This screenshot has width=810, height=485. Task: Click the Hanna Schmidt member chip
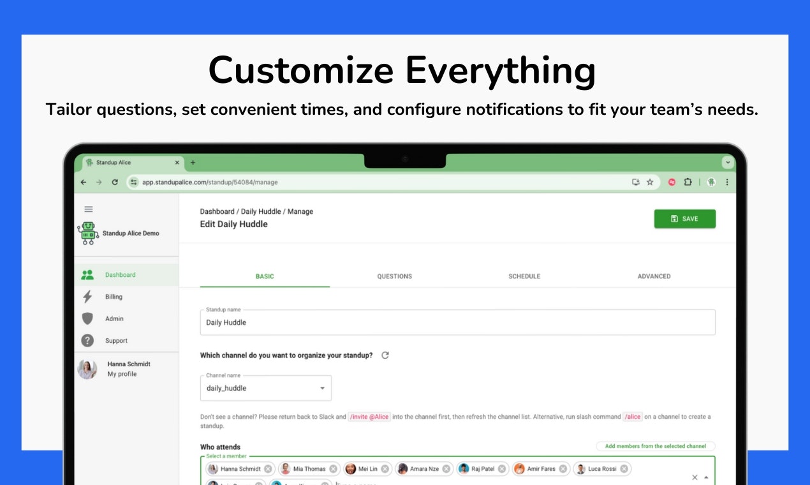click(x=240, y=469)
